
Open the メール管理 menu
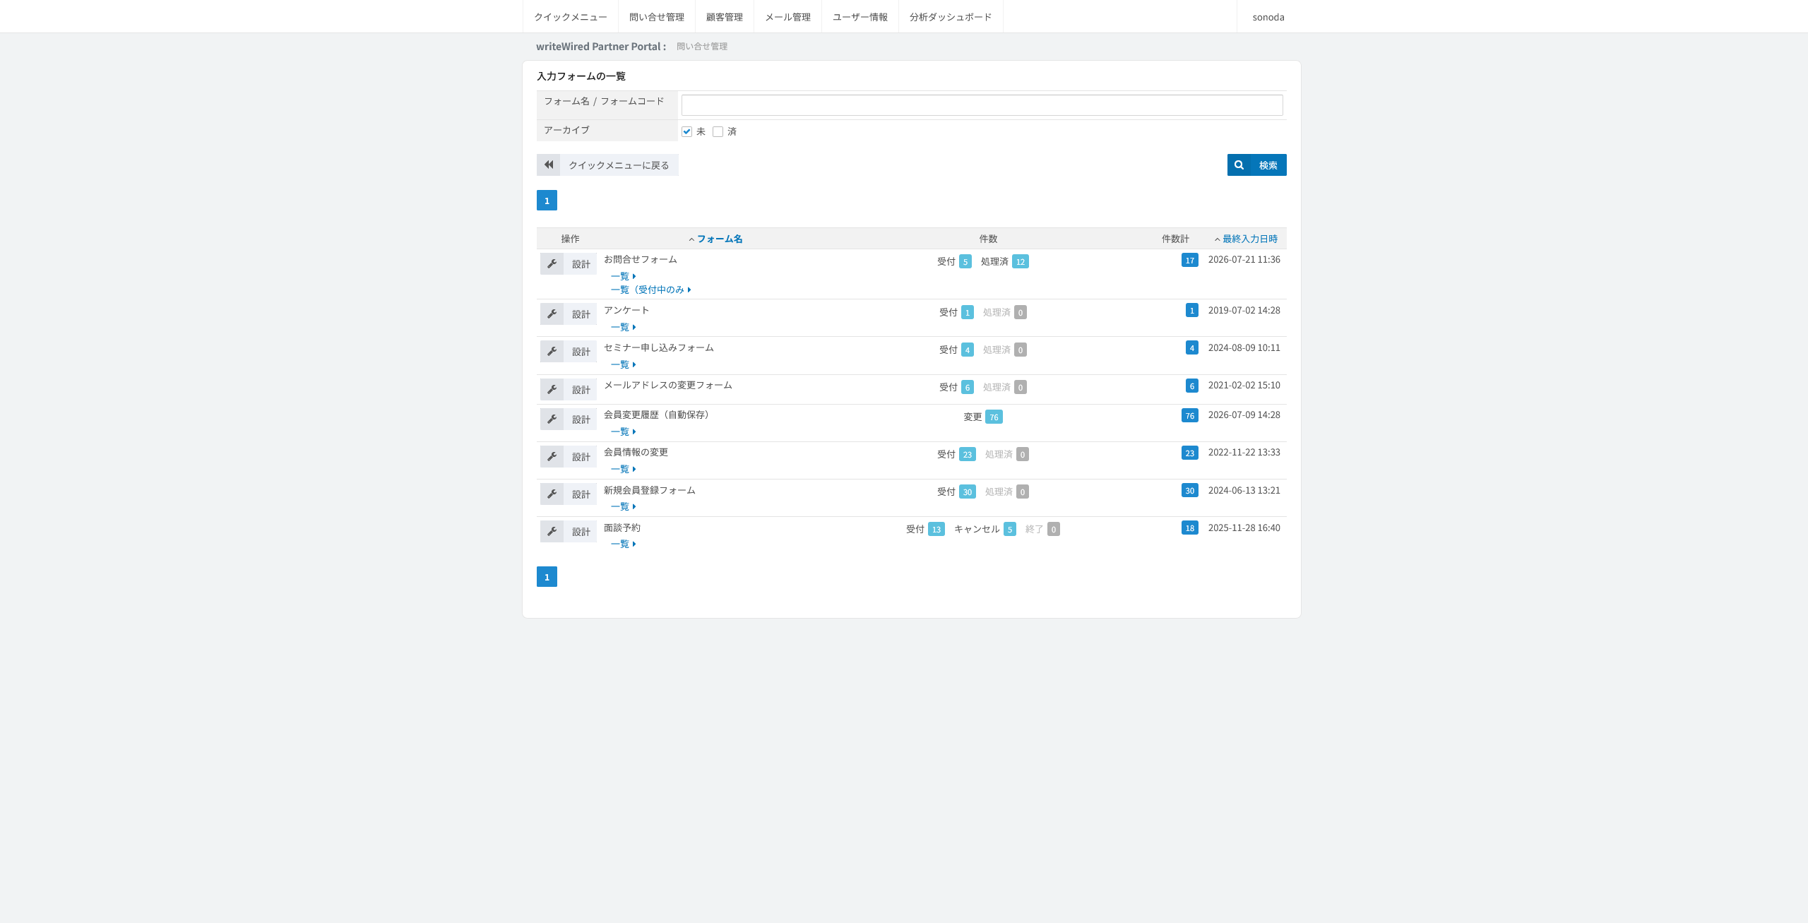787,17
